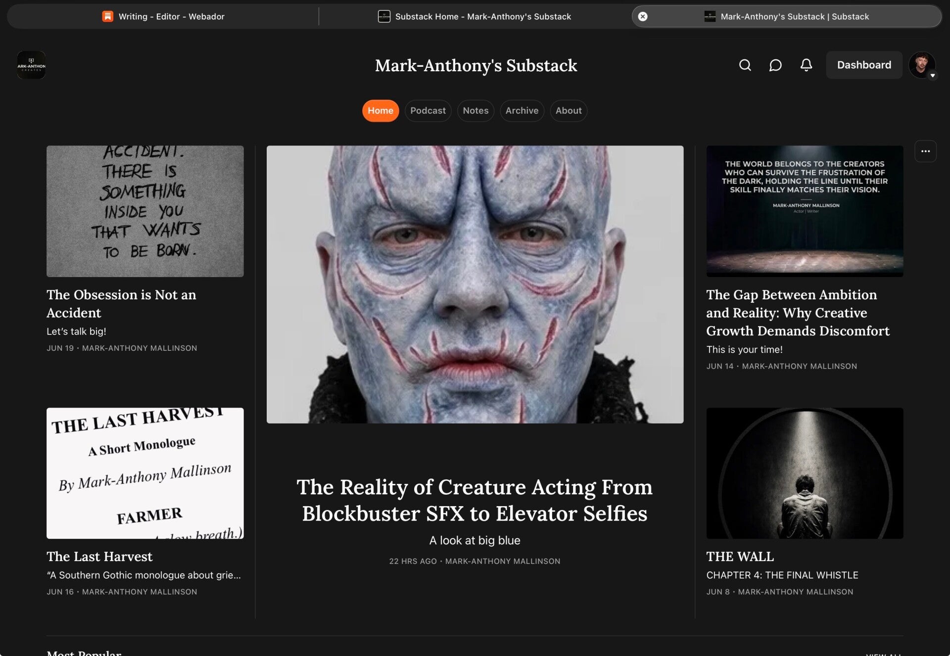Open The Reality of Creature Acting headline
The height and width of the screenshot is (656, 950).
tap(475, 500)
